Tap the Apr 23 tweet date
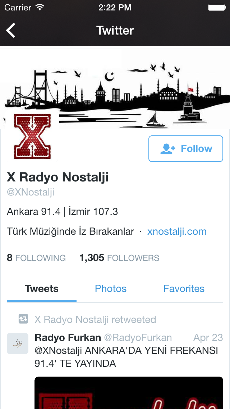Screen dimensions: 230x409 pos(208,337)
